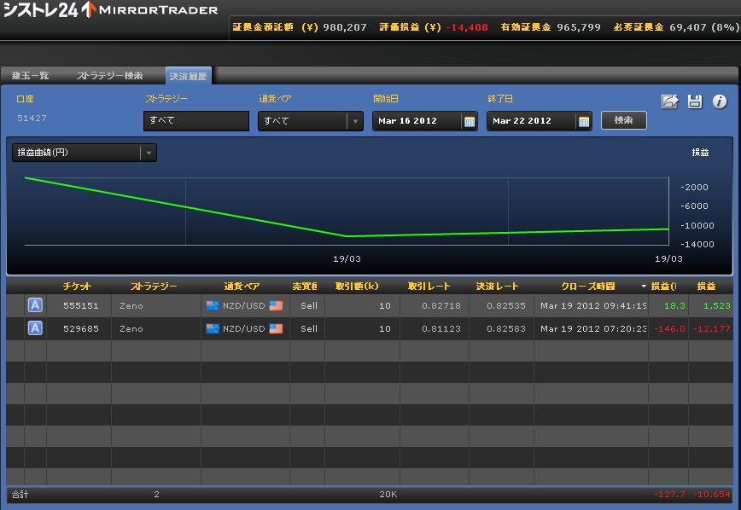Select the row with ticket 529685
The image size is (741, 510).
coord(341,328)
